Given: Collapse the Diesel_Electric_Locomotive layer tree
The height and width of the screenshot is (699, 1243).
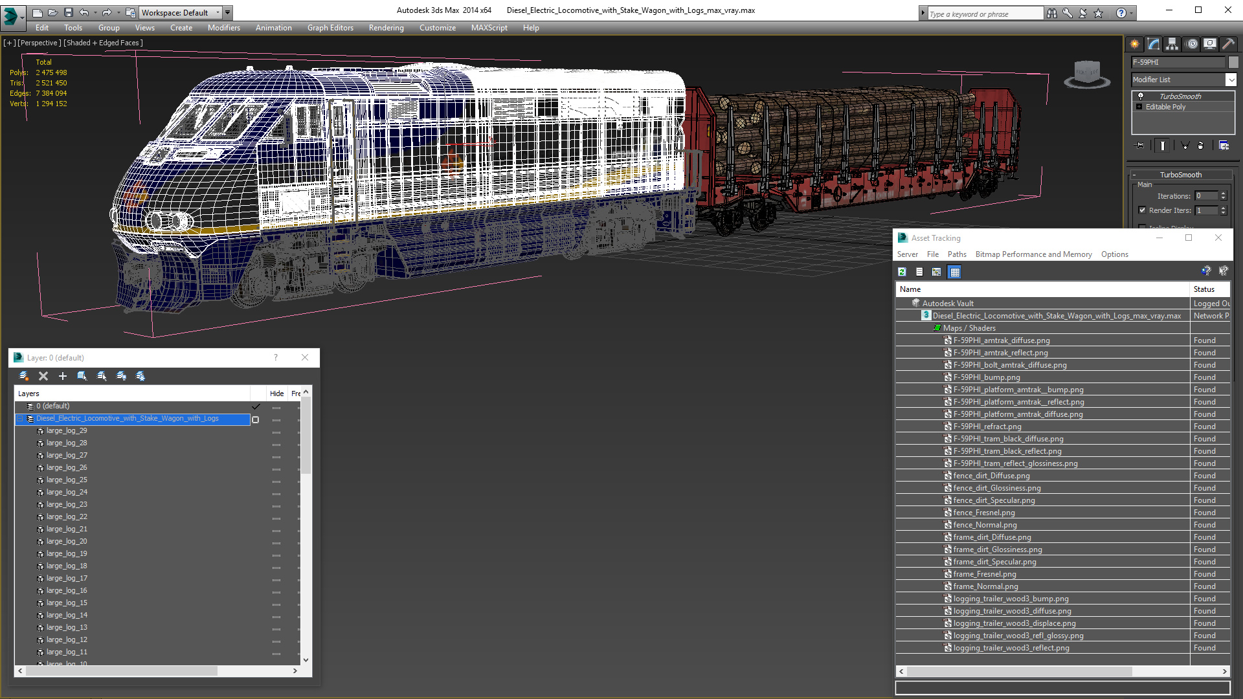Looking at the screenshot, I should (20, 419).
